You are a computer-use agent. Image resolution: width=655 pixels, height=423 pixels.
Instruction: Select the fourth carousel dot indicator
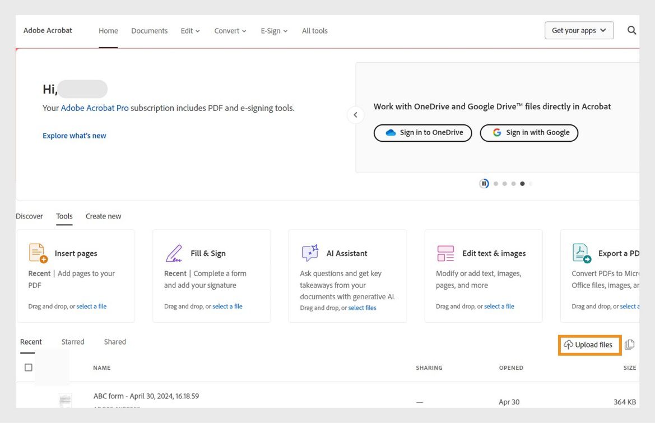pyautogui.click(x=522, y=183)
